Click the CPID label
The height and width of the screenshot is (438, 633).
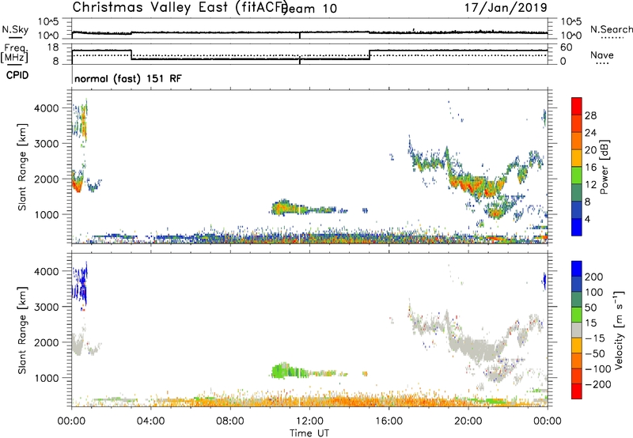(x=17, y=75)
